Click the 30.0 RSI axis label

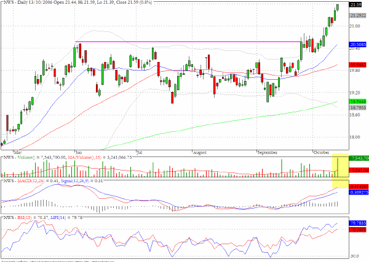[354, 256]
